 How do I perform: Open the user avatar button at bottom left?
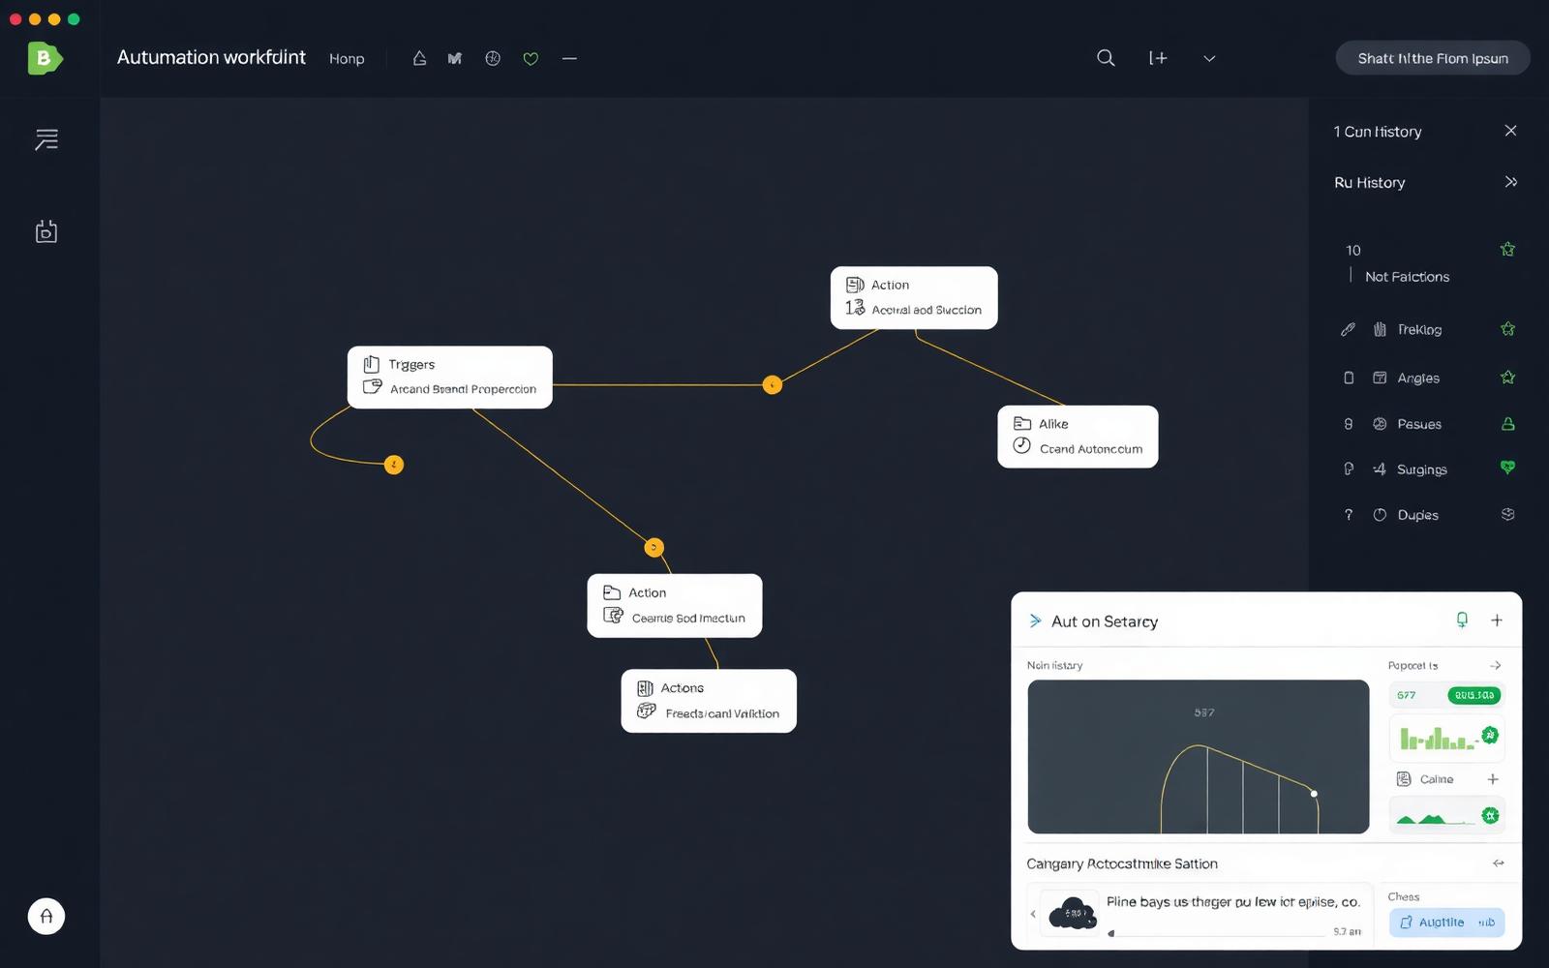point(46,916)
